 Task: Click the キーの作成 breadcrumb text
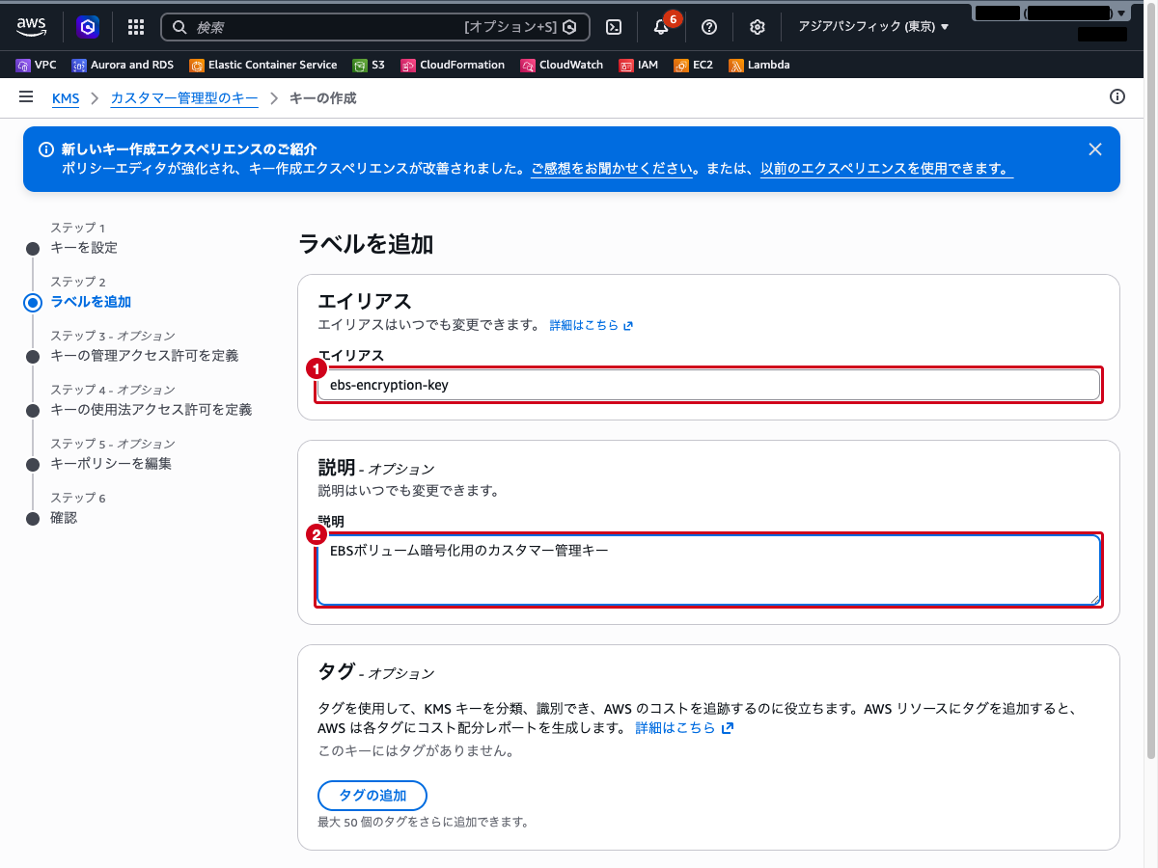click(323, 98)
